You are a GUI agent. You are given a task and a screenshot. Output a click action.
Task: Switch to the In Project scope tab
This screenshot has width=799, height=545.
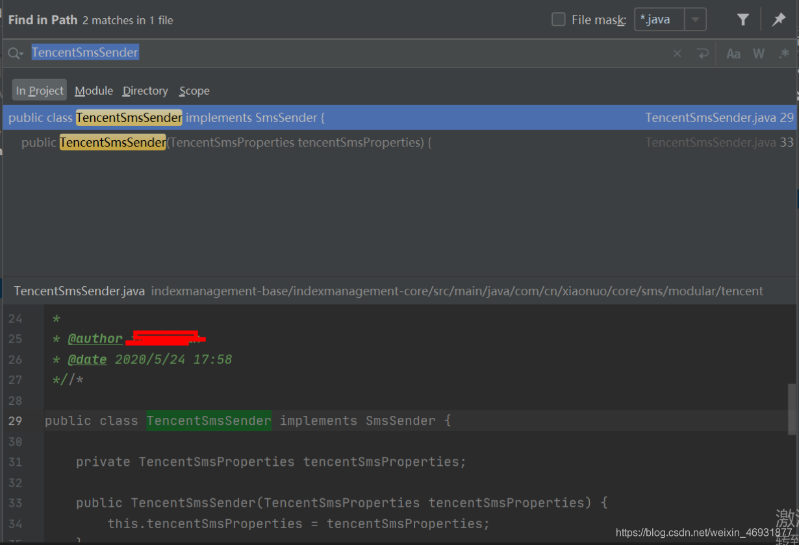click(x=40, y=90)
